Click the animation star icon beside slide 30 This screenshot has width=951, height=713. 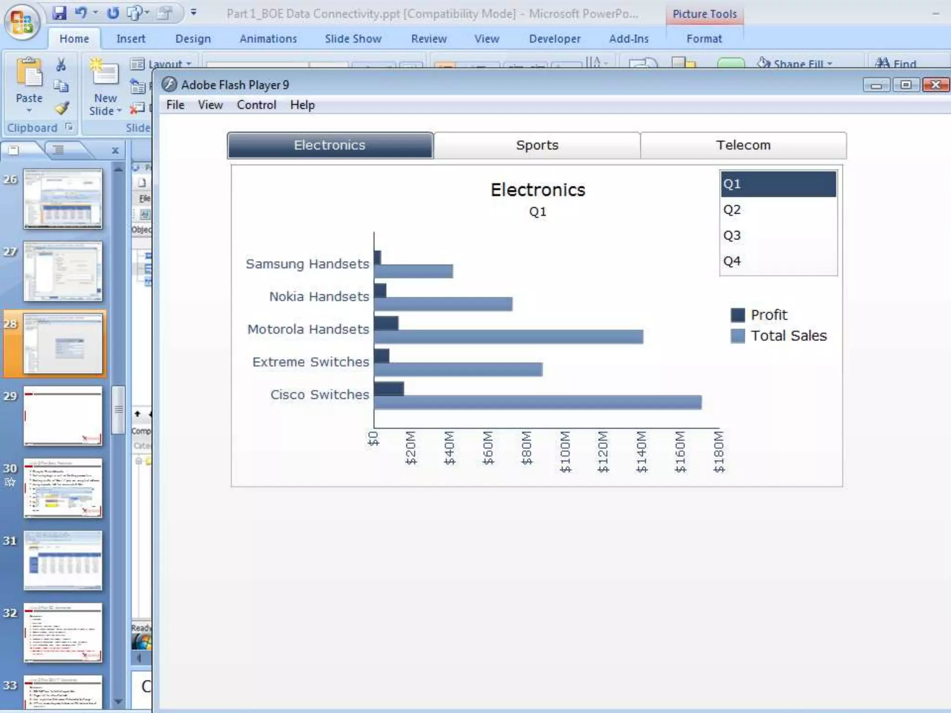point(10,482)
